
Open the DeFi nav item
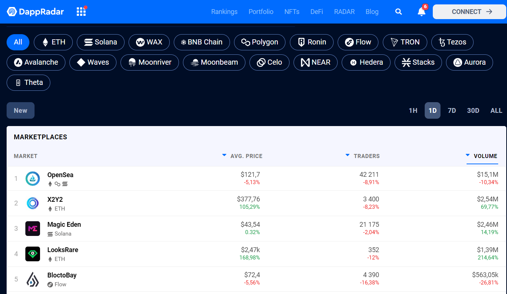pyautogui.click(x=317, y=12)
